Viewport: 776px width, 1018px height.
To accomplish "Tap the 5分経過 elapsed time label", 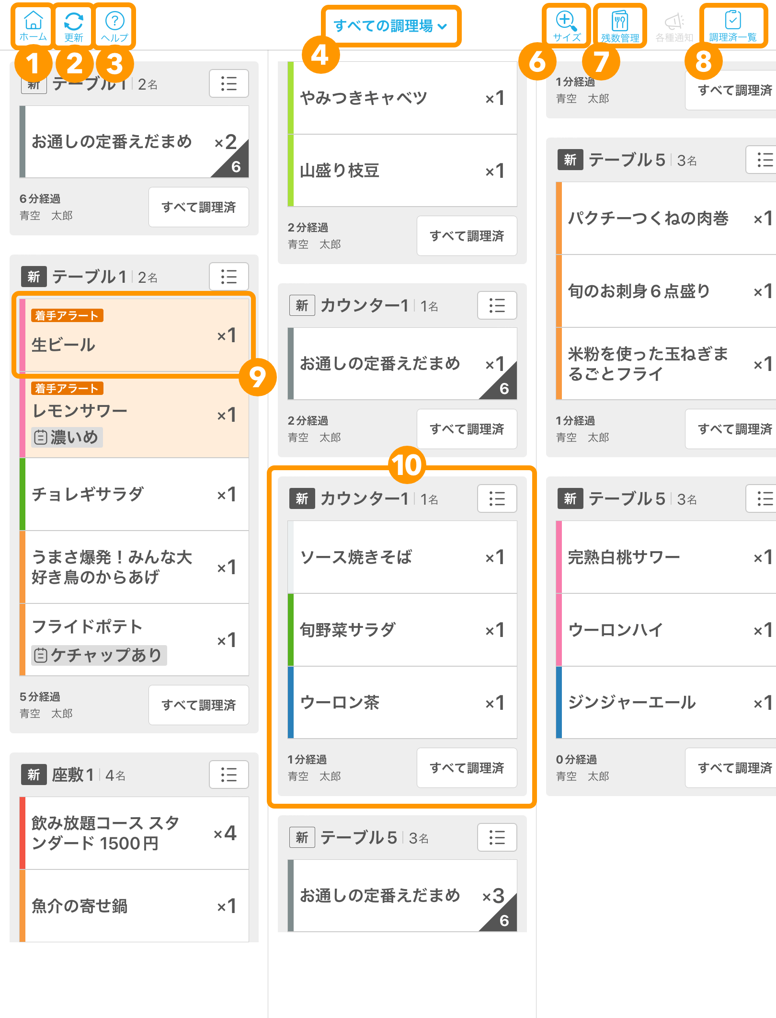I will (40, 696).
